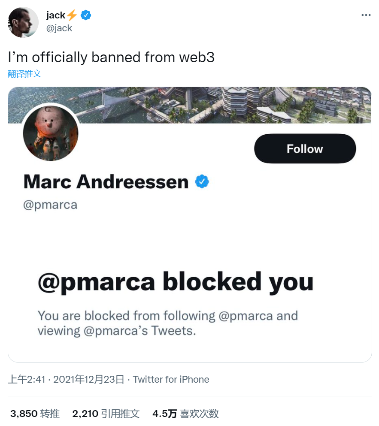
Task: Open the tweet timestamp 上午2:41 link
Action: coord(26,379)
